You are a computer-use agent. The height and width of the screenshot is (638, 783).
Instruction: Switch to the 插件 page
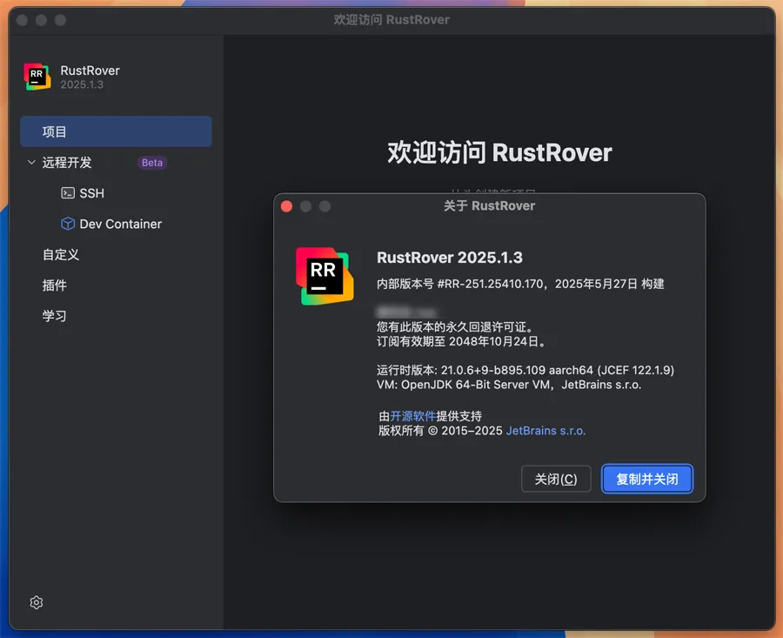[55, 285]
